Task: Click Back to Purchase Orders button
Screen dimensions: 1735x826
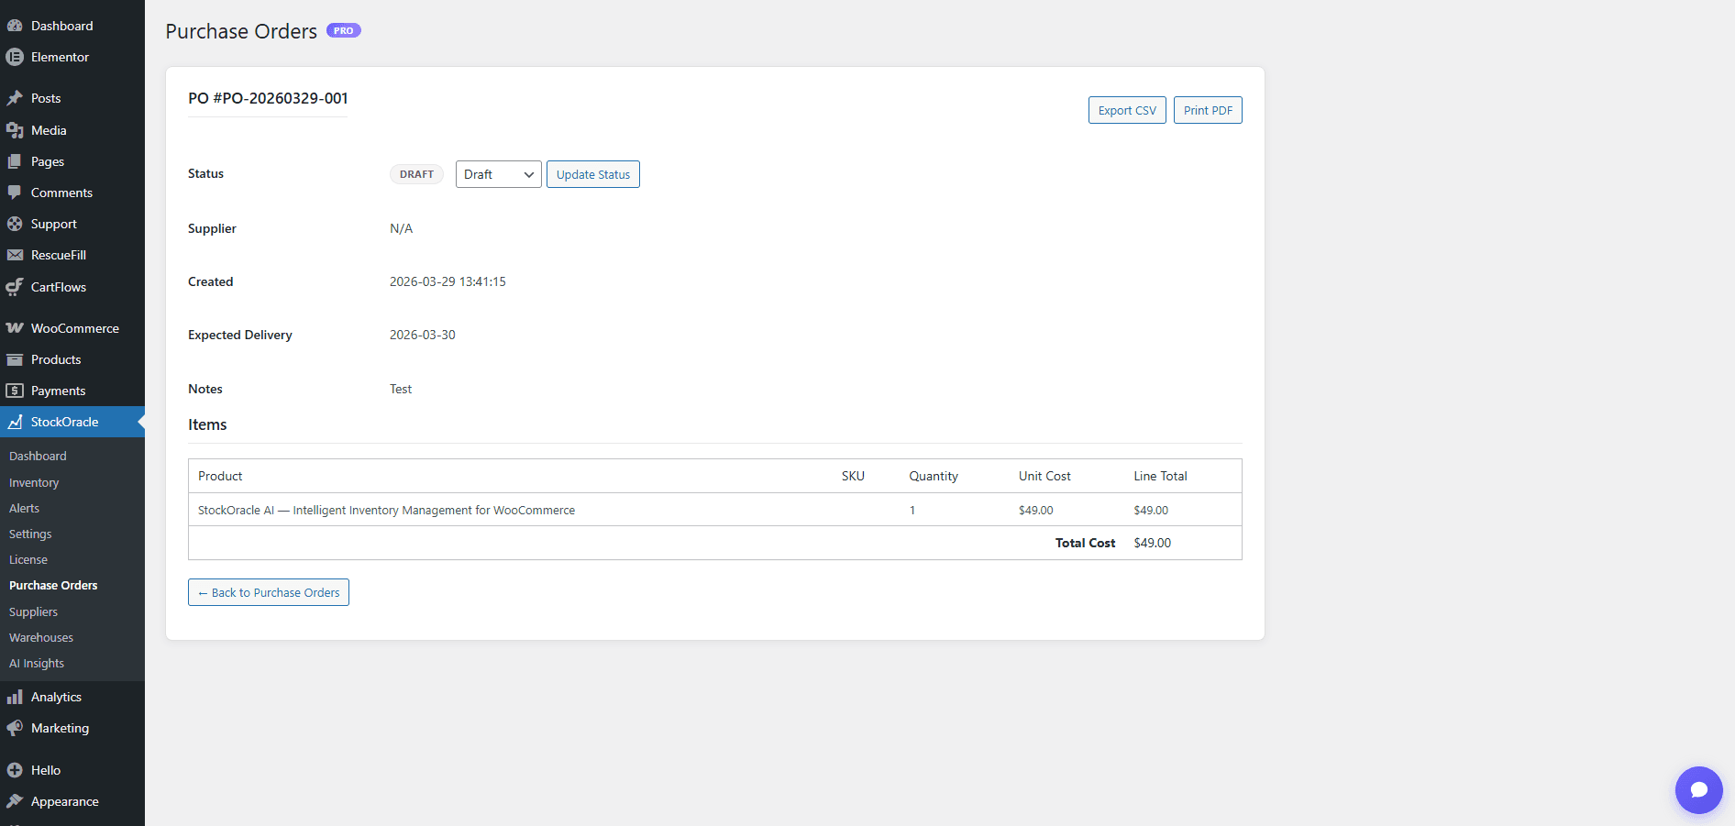Action: pos(269,592)
